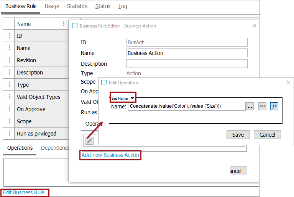Click the Description field in Business Rule Editor

187,64
